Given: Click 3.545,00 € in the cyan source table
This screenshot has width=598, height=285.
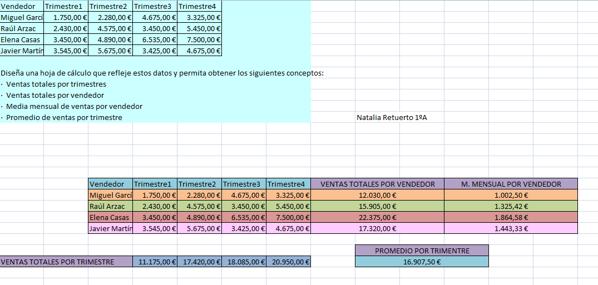Looking at the screenshot, I should pos(66,51).
